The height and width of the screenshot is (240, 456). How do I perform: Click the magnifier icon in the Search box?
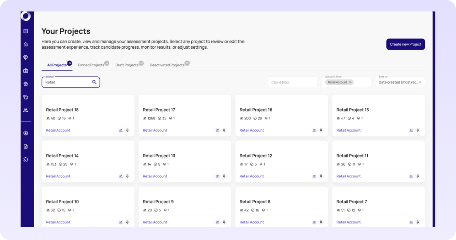(x=94, y=82)
